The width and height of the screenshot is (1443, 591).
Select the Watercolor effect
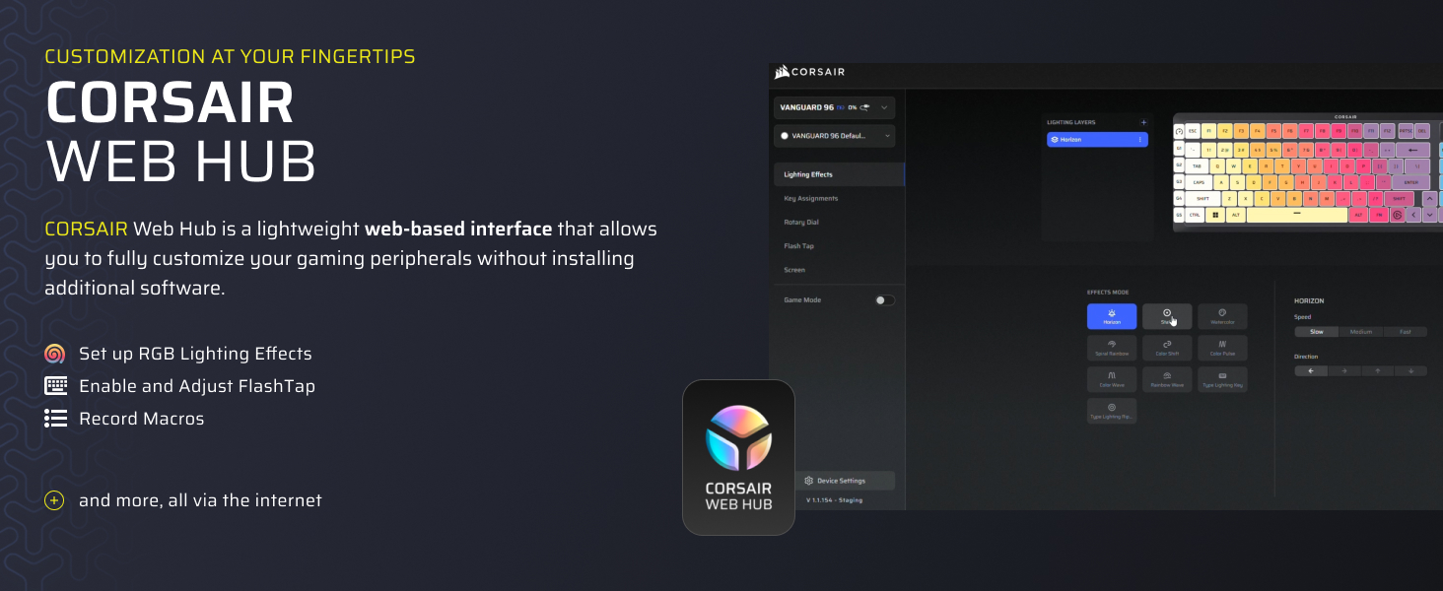point(1222,316)
